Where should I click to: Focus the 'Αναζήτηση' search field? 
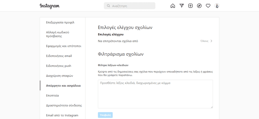(x=132, y=6)
